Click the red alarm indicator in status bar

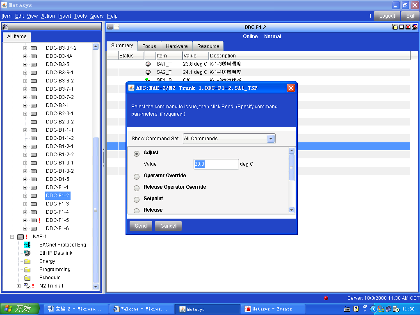326,298
